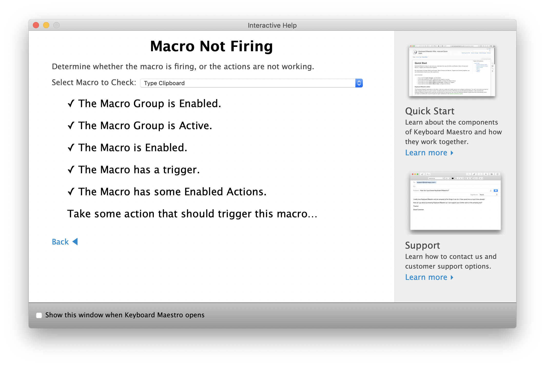Click the Support email screenshot thumbnail
The width and height of the screenshot is (545, 366).
click(x=455, y=201)
